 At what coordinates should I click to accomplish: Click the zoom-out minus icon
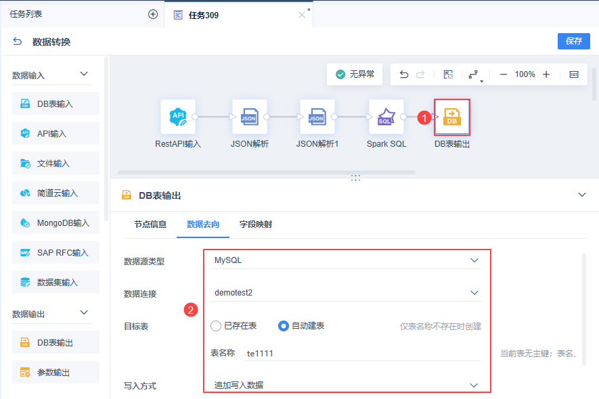point(504,74)
